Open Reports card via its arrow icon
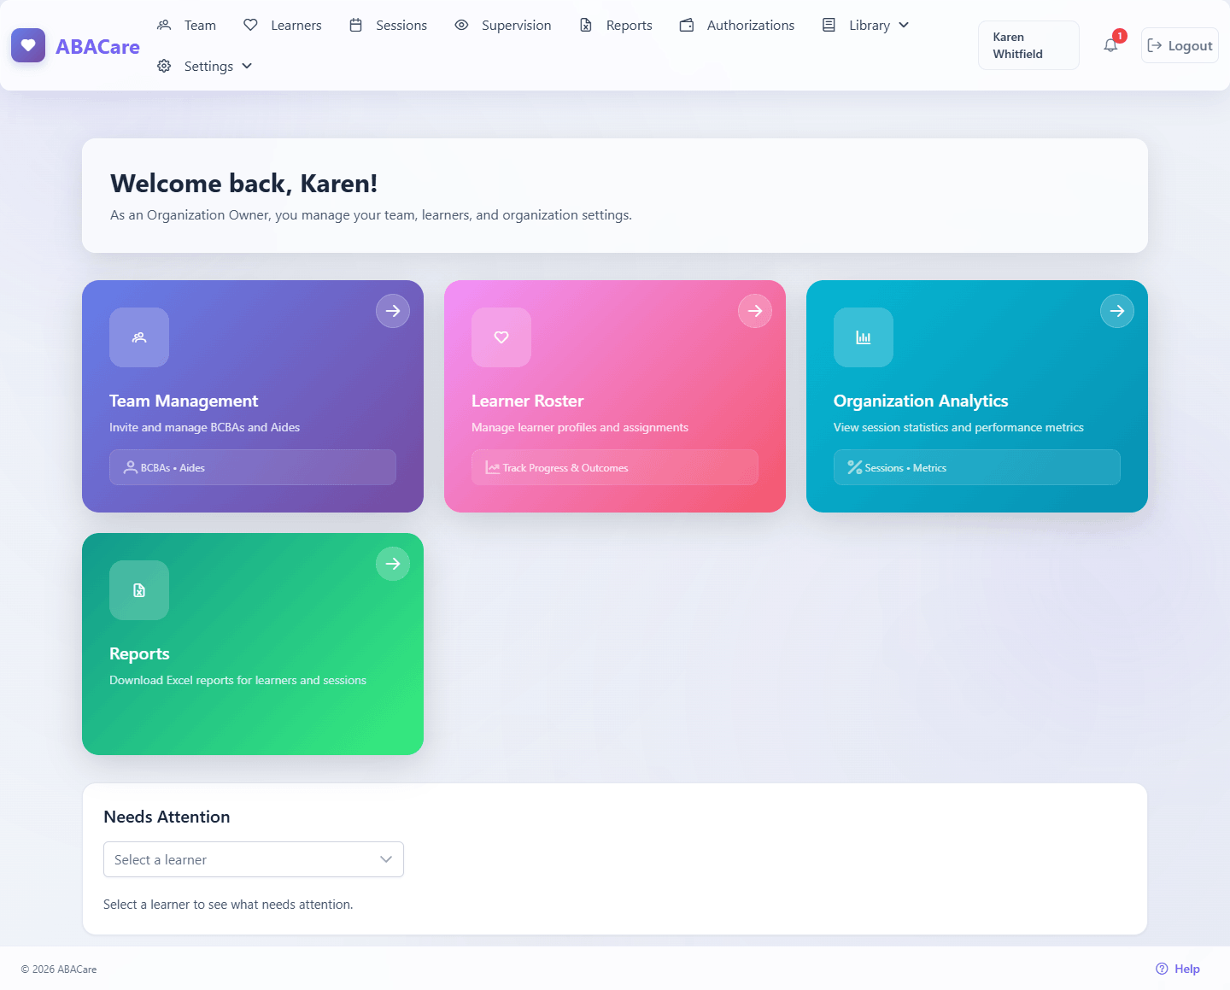The width and height of the screenshot is (1230, 990). (393, 564)
